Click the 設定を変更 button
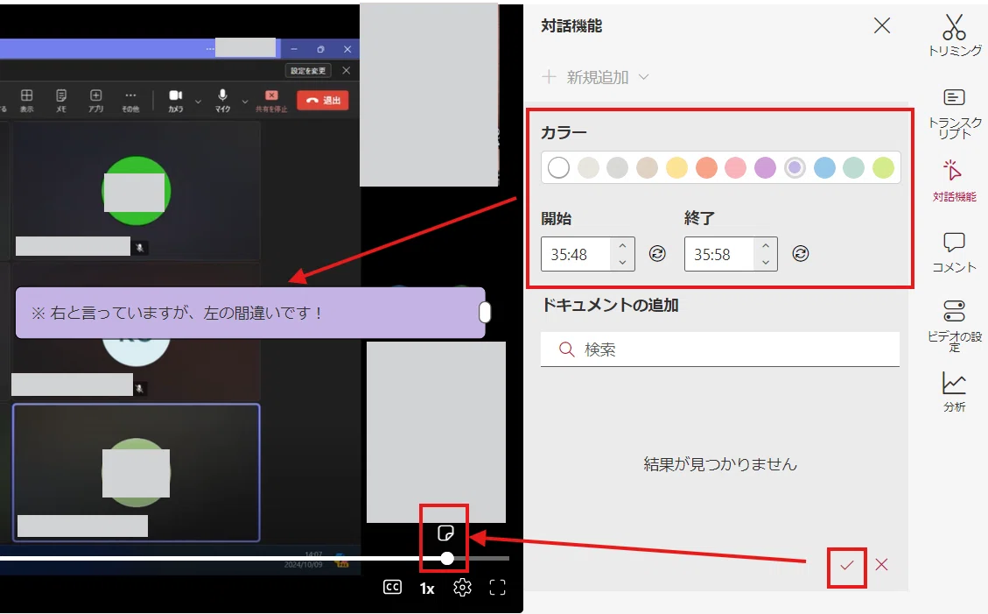The width and height of the screenshot is (988, 614). pyautogui.click(x=308, y=71)
